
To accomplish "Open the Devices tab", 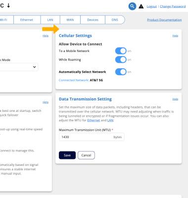I will 93,20.
